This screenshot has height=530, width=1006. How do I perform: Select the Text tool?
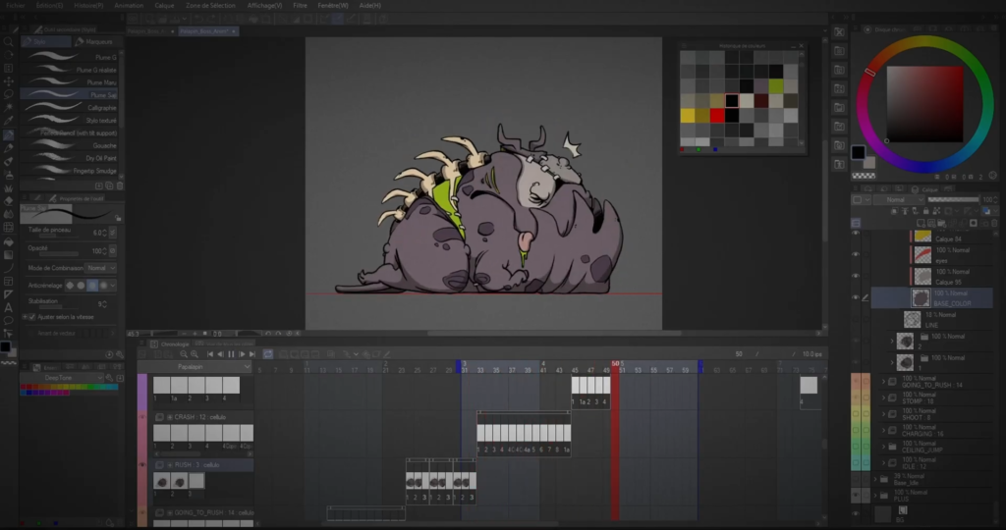tap(8, 306)
